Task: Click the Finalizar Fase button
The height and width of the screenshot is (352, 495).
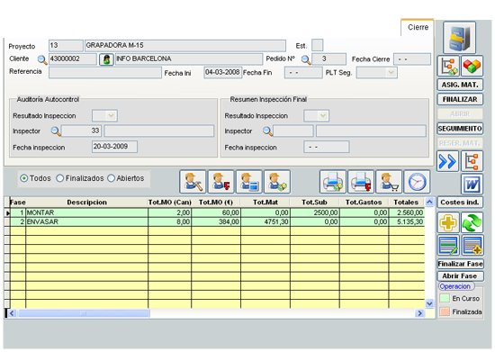Action: (x=460, y=264)
